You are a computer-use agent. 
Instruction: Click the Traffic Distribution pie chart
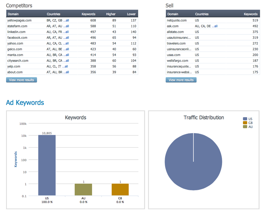[x=193, y=162]
